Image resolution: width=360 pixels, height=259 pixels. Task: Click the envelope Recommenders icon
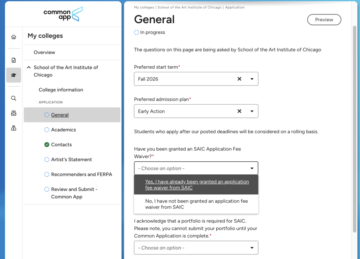point(13,113)
